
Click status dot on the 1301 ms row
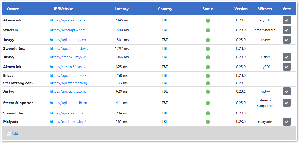(208, 40)
